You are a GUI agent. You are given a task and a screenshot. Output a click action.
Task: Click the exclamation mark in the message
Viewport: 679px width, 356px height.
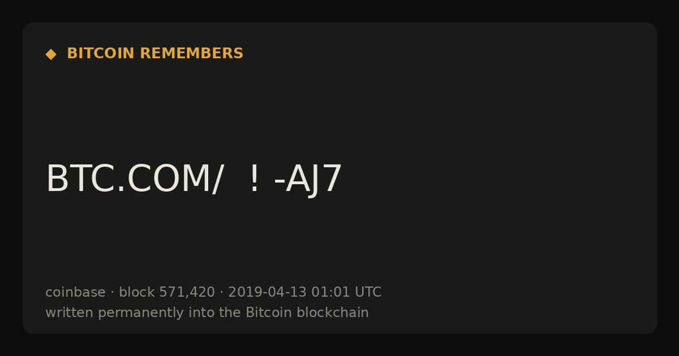[254, 180]
